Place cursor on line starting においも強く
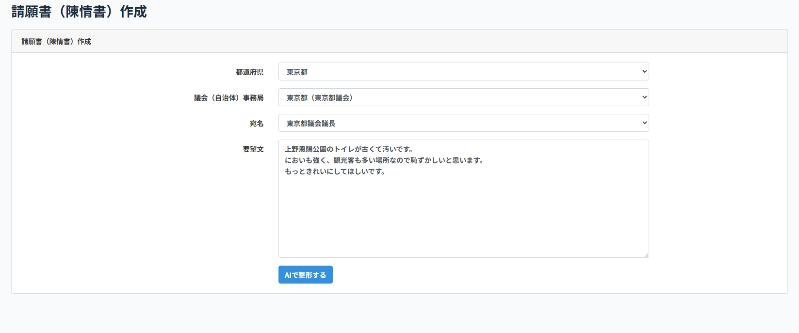The width and height of the screenshot is (799, 333). [384, 160]
